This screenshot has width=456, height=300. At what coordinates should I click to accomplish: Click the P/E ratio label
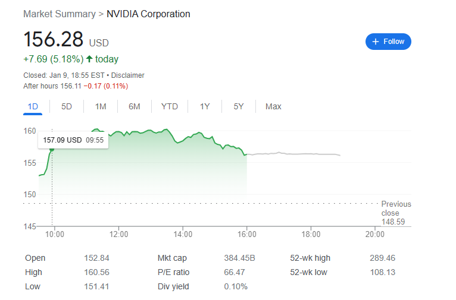[173, 272]
